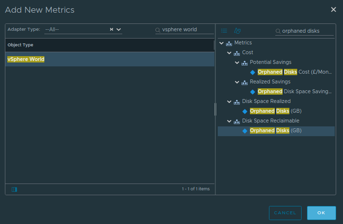Click diamond icon beside Orphaned Disks Cost
Viewport: 343px width, 224px height.
(253, 72)
